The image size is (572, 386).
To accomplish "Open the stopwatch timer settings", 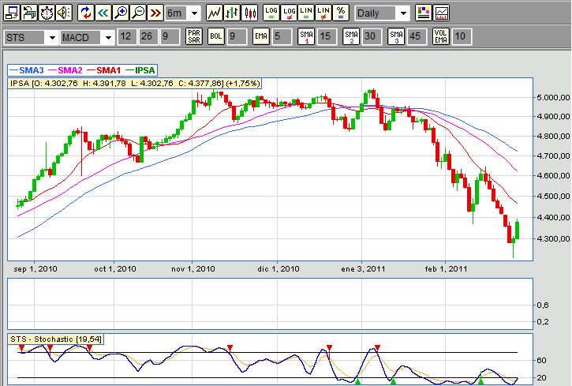I will (47, 13).
